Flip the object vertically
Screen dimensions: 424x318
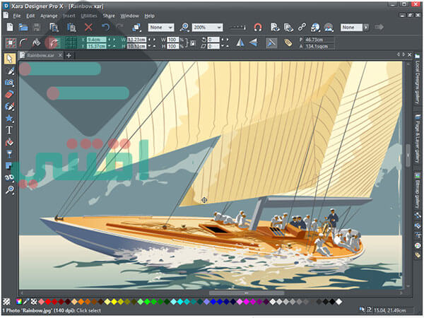(254, 42)
